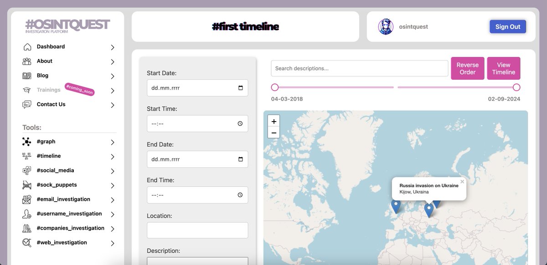Open the Contact Us menu item

pos(51,104)
